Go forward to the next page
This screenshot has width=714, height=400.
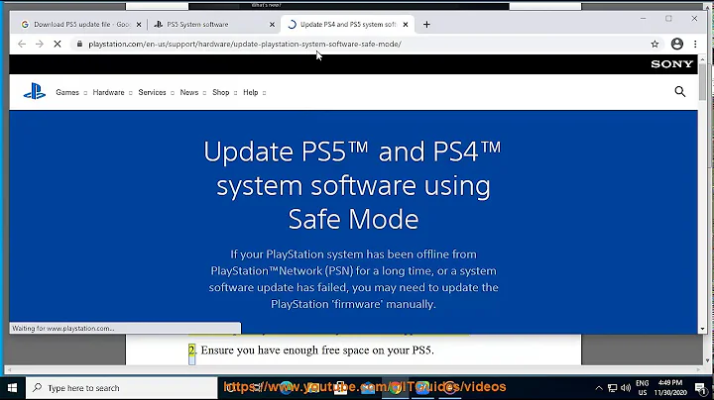coord(40,45)
